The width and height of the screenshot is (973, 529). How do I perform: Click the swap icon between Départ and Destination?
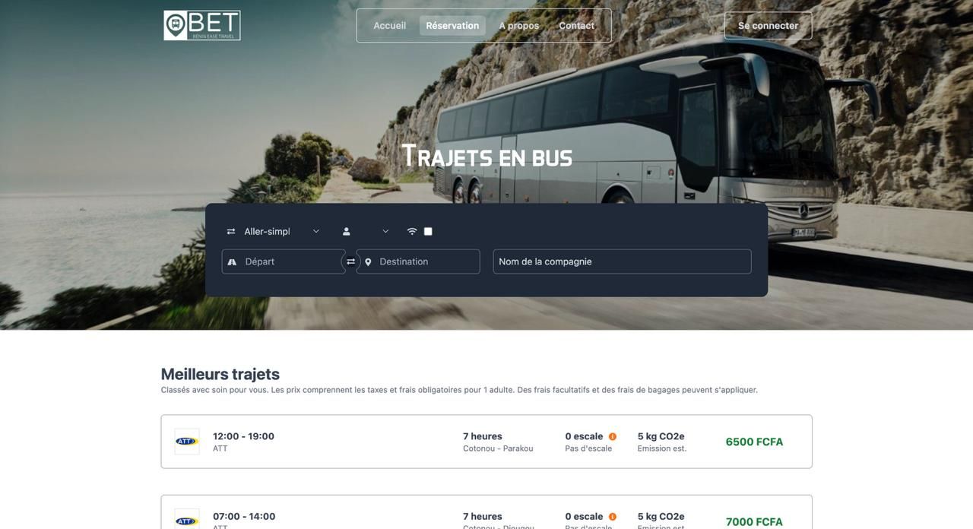pos(351,261)
